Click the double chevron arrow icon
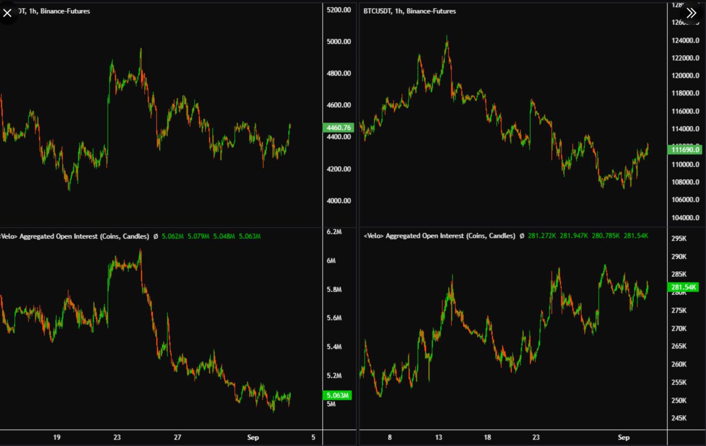This screenshot has width=706, height=446. pyautogui.click(x=692, y=13)
